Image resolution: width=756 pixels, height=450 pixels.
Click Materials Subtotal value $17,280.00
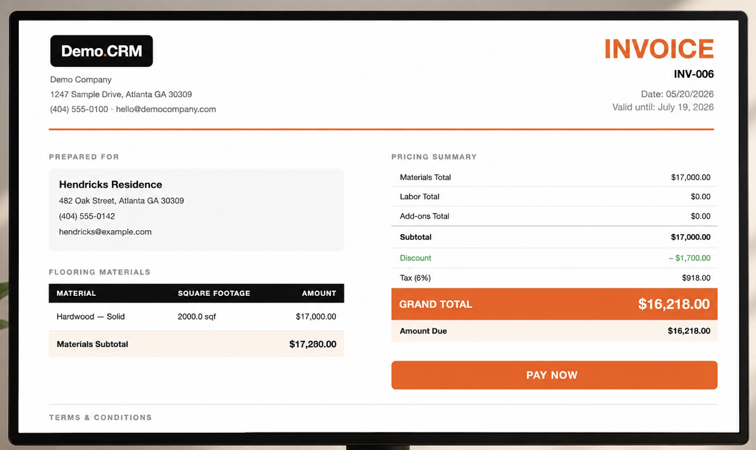[313, 344]
